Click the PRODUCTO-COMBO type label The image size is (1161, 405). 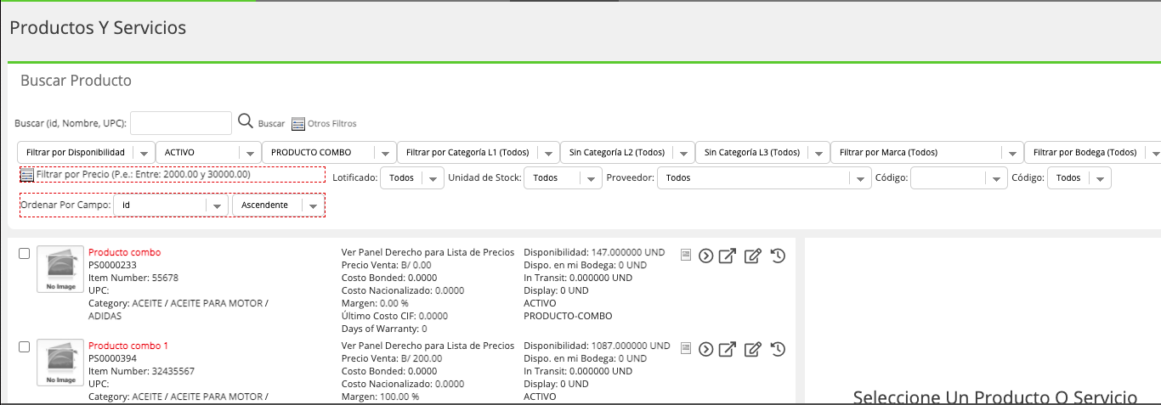(x=568, y=316)
